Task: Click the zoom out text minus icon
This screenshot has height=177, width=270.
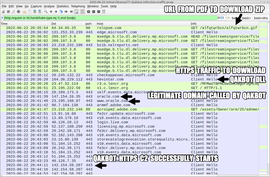Action: (x=94, y=12)
